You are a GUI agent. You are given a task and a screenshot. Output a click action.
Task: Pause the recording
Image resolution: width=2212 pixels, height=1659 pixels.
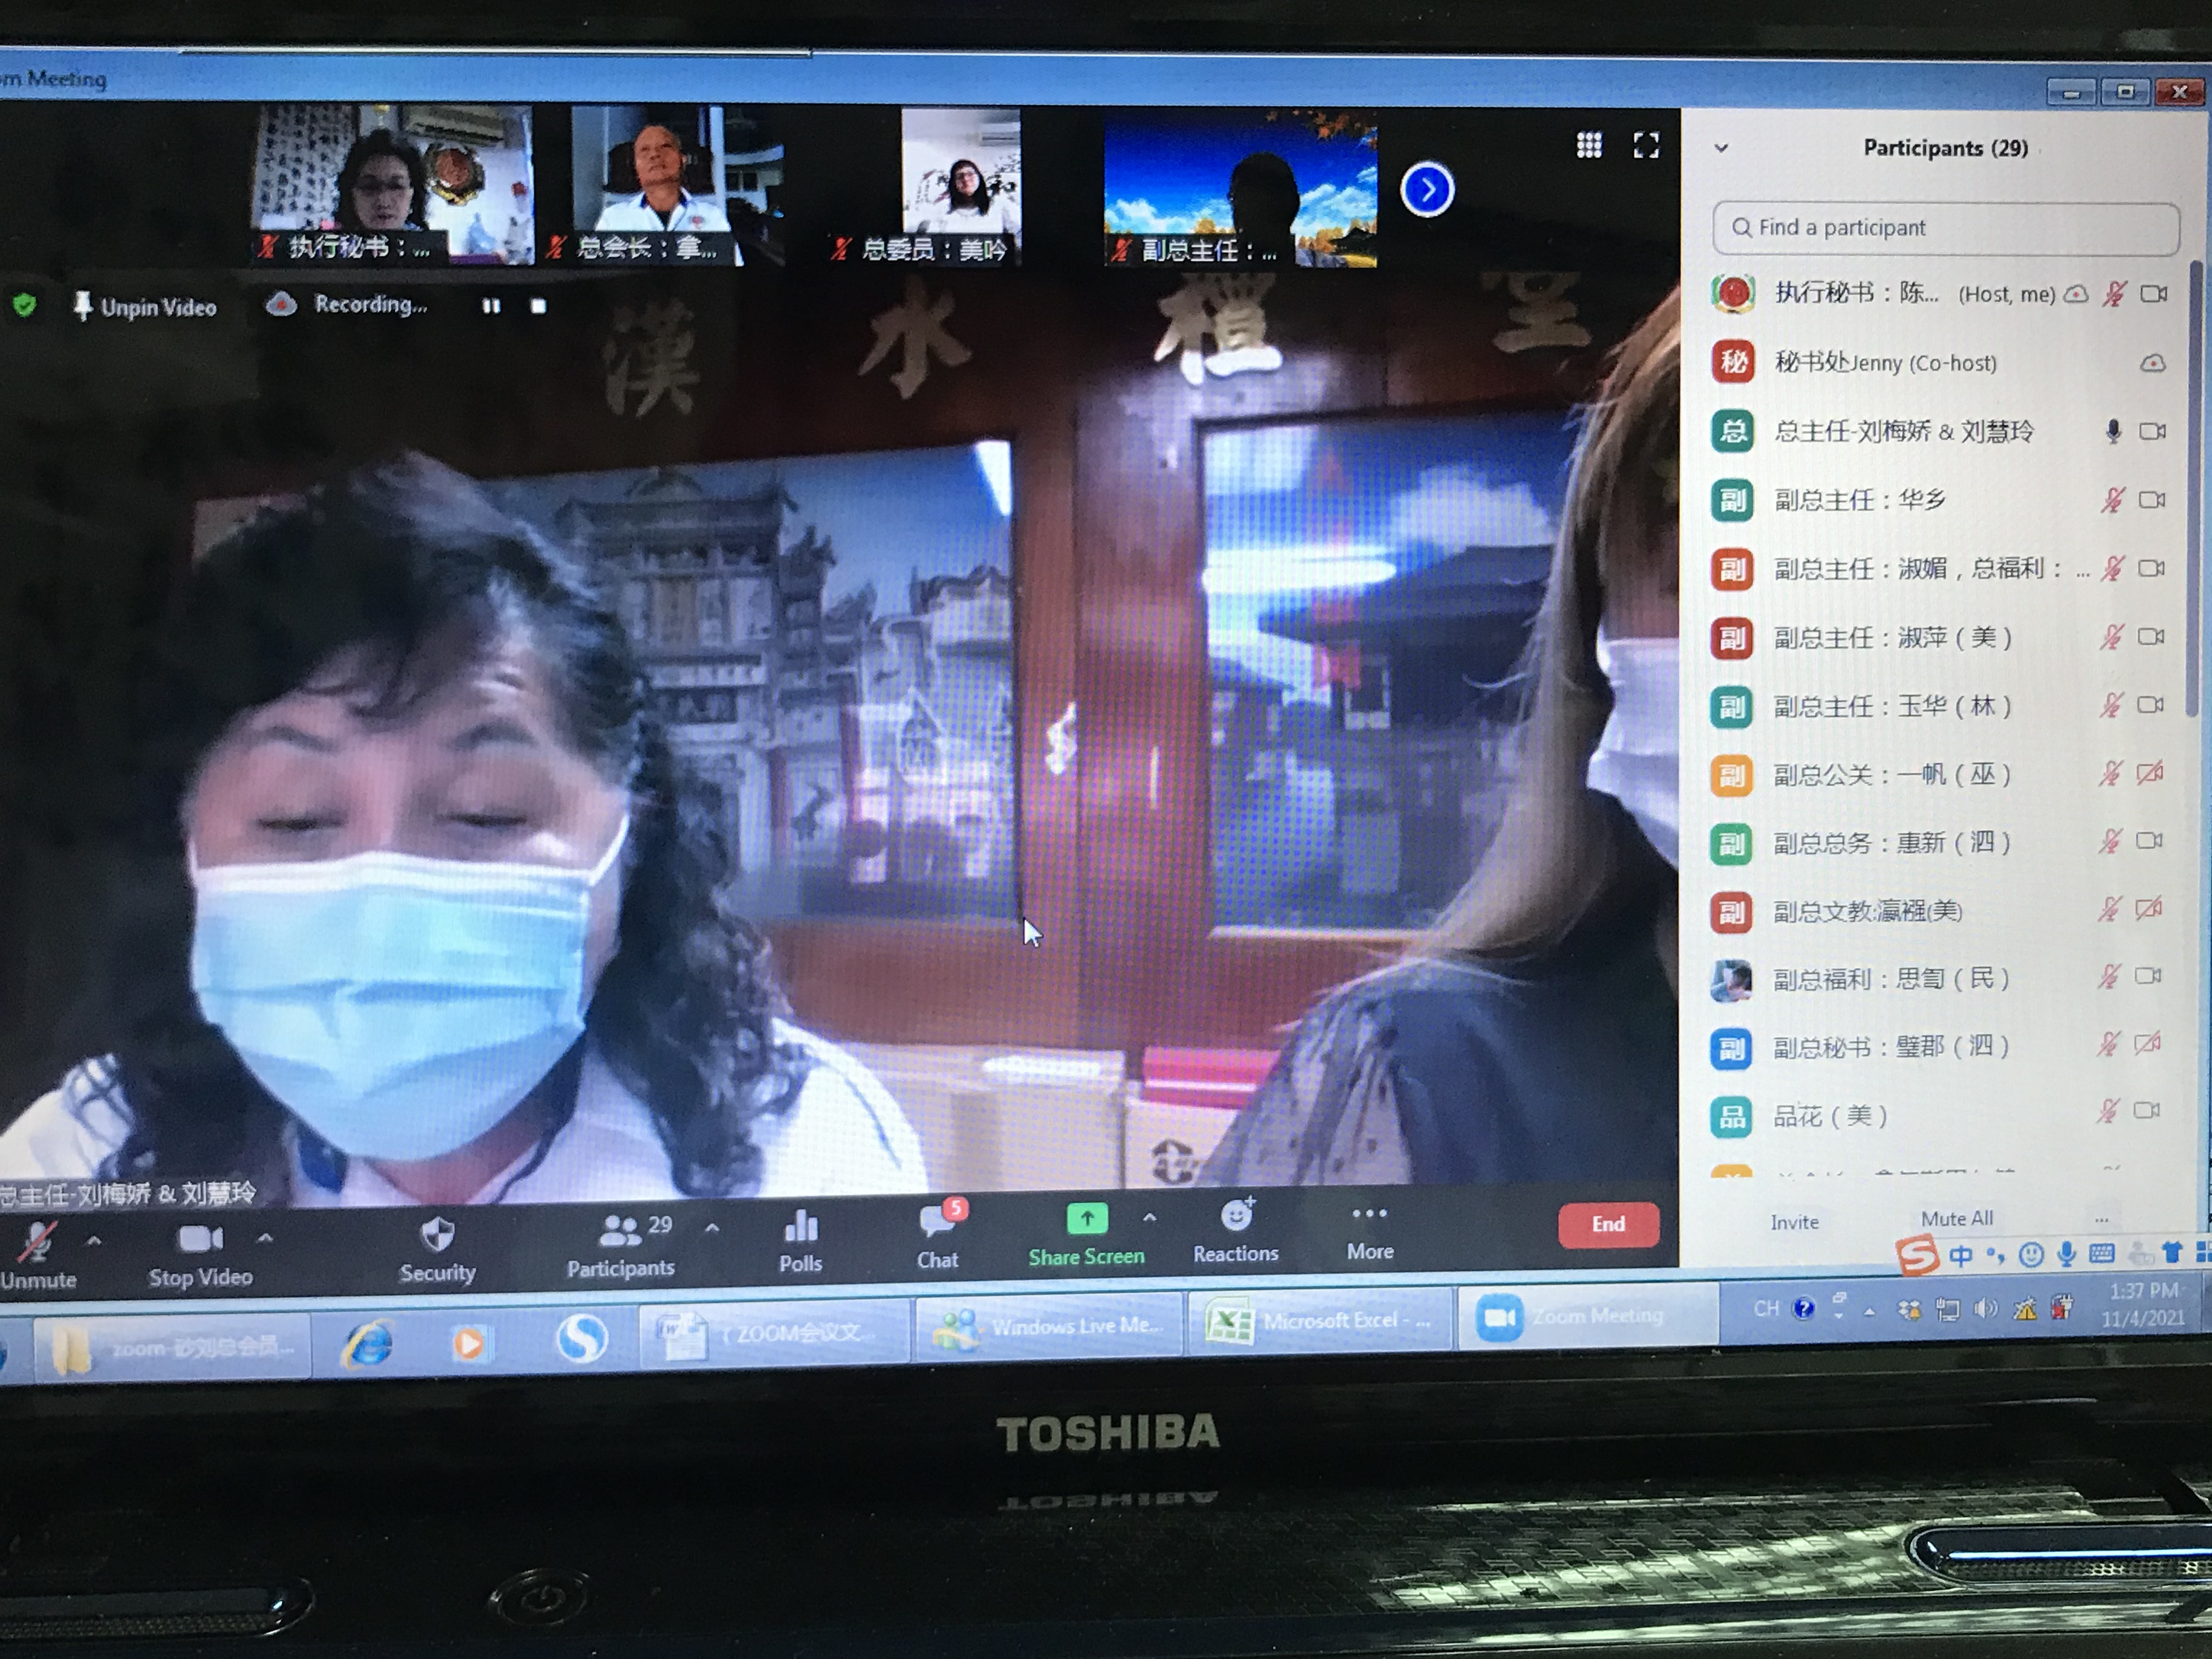[491, 306]
